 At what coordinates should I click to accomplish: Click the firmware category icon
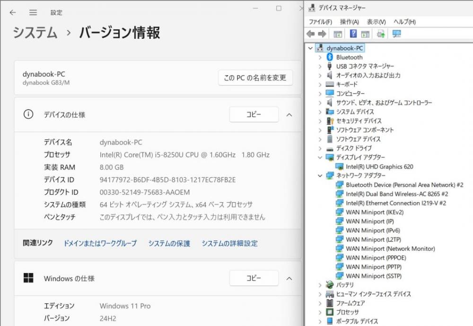click(x=330, y=303)
